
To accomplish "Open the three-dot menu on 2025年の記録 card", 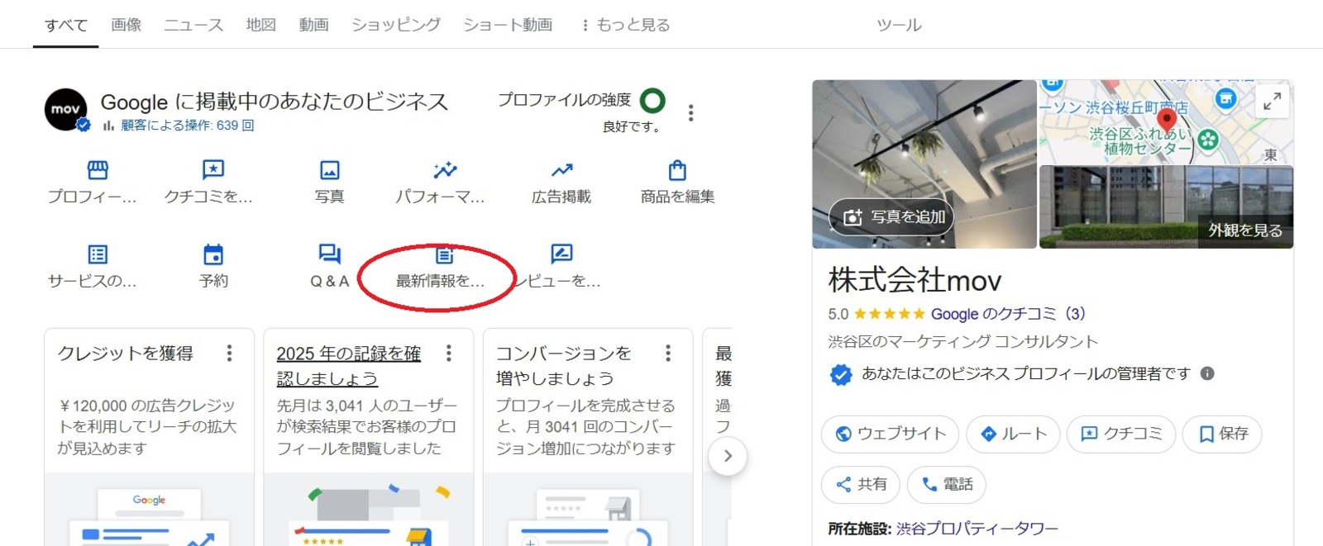I will pos(448,354).
